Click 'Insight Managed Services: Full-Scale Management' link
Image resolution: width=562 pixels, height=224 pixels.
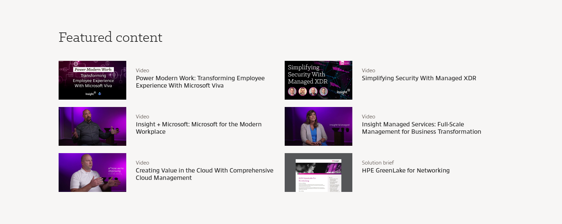[421, 128]
